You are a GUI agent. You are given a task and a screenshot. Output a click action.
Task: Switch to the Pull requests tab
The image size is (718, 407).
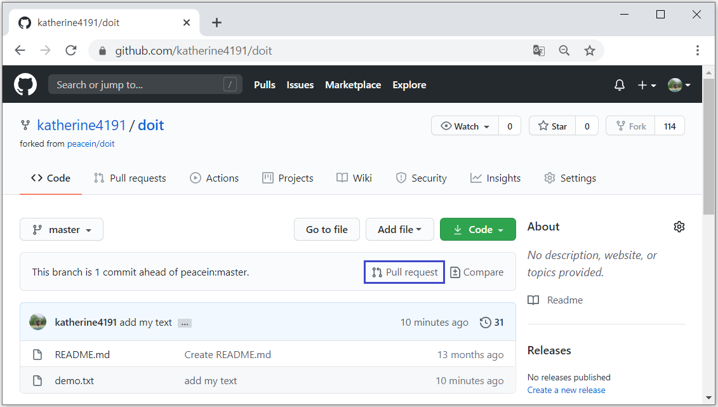[x=130, y=178]
